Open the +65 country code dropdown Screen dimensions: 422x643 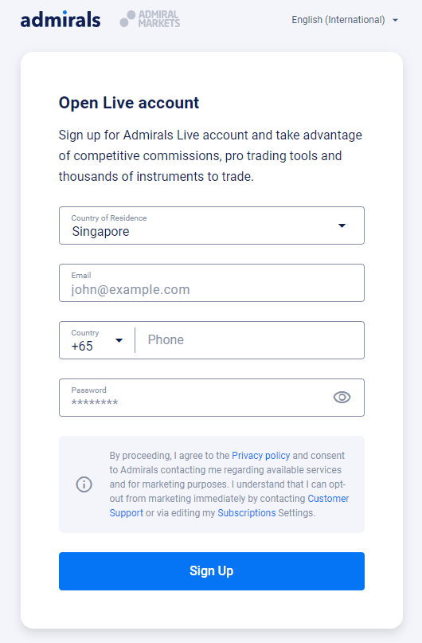click(97, 340)
